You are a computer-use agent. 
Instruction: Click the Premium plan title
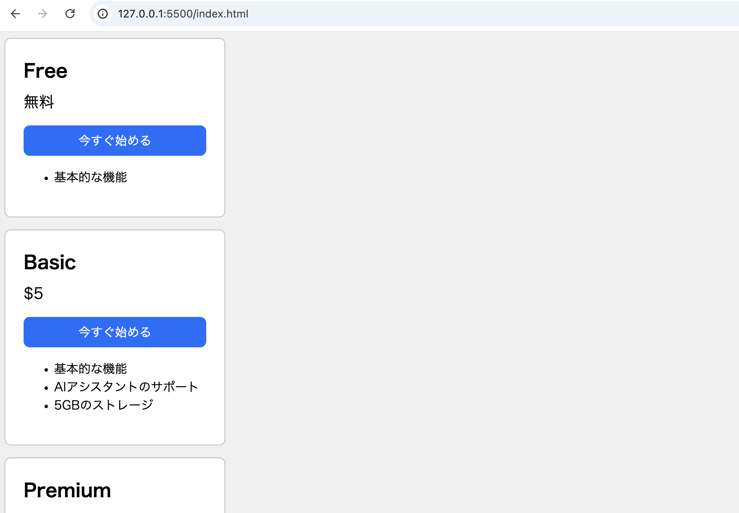[67, 490]
